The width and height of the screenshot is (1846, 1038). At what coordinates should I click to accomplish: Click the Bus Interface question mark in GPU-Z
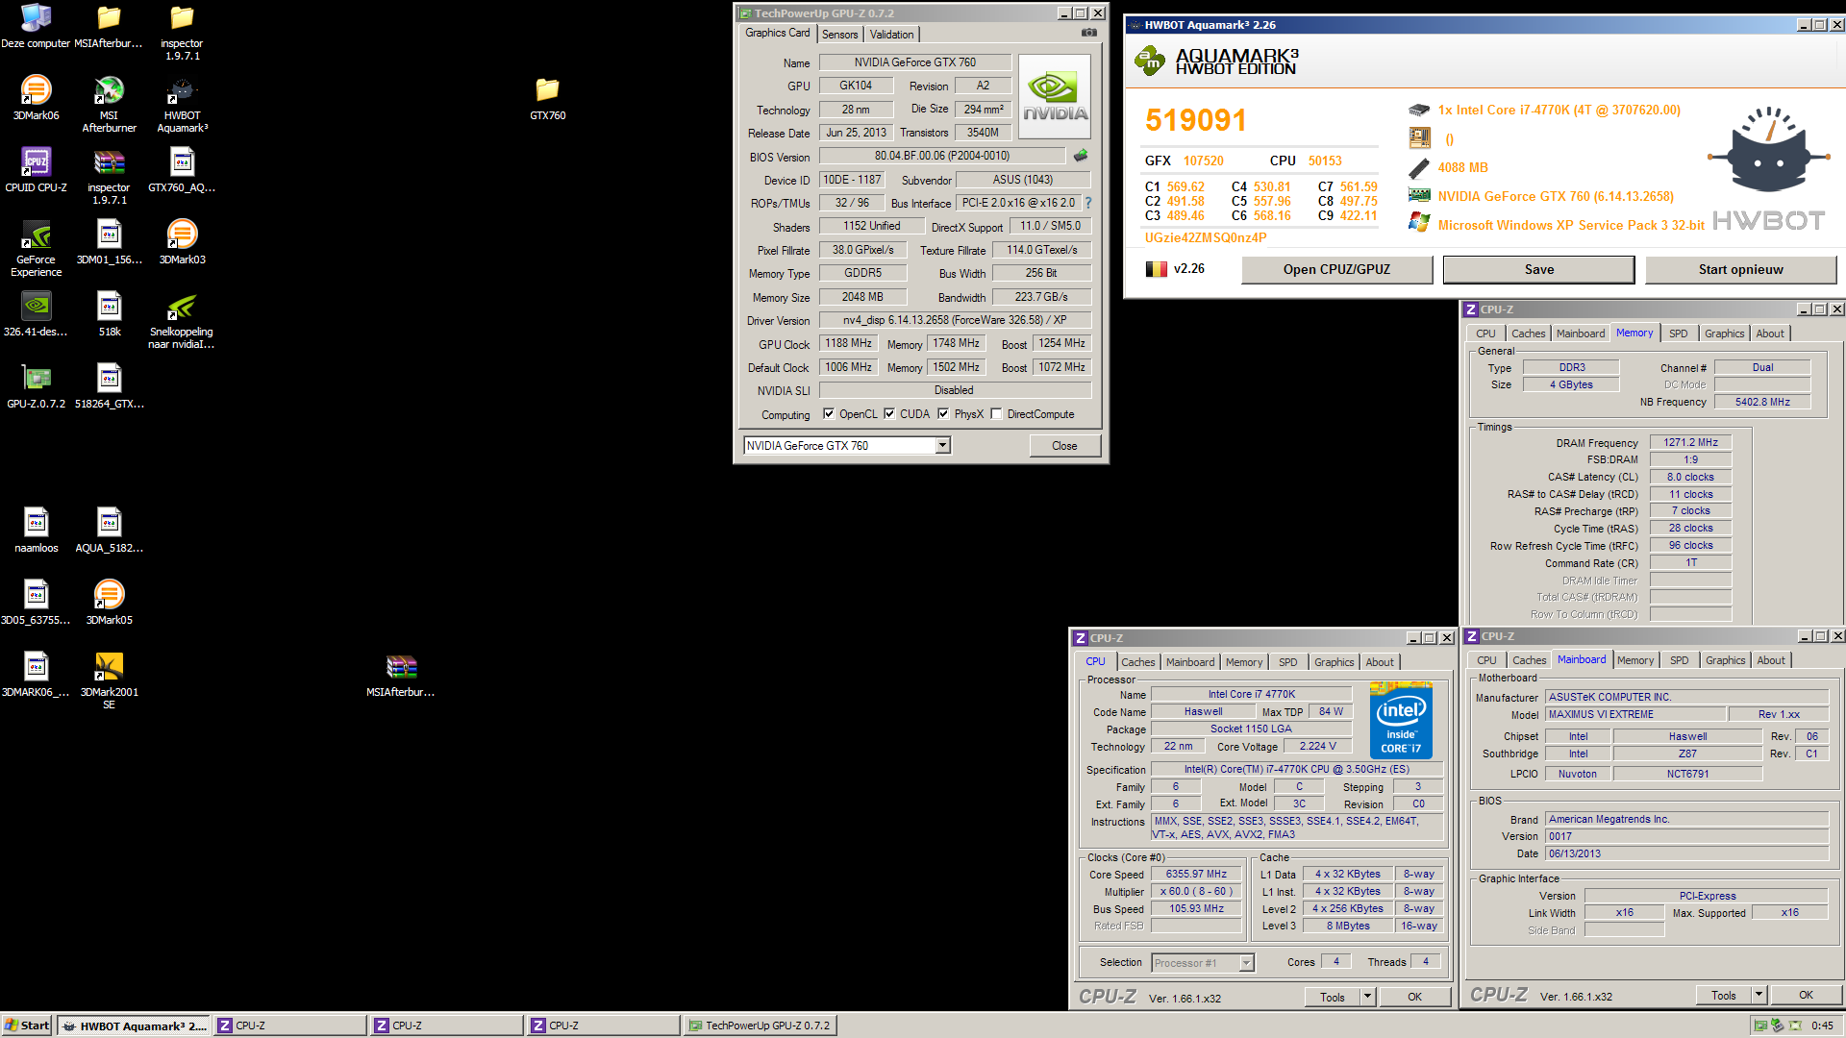tap(1088, 203)
